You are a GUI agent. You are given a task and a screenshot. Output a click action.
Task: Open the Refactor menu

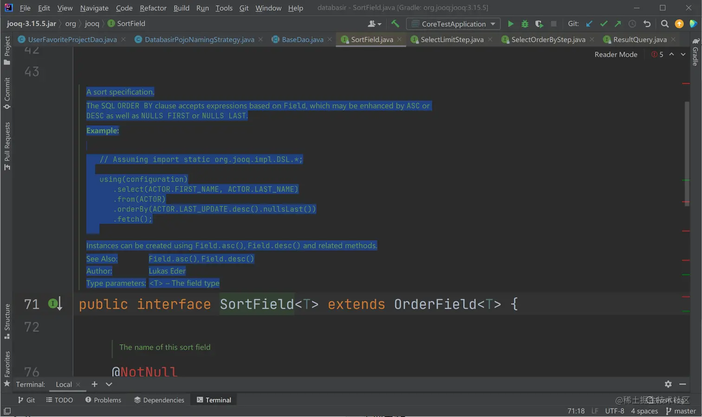pyautogui.click(x=153, y=8)
